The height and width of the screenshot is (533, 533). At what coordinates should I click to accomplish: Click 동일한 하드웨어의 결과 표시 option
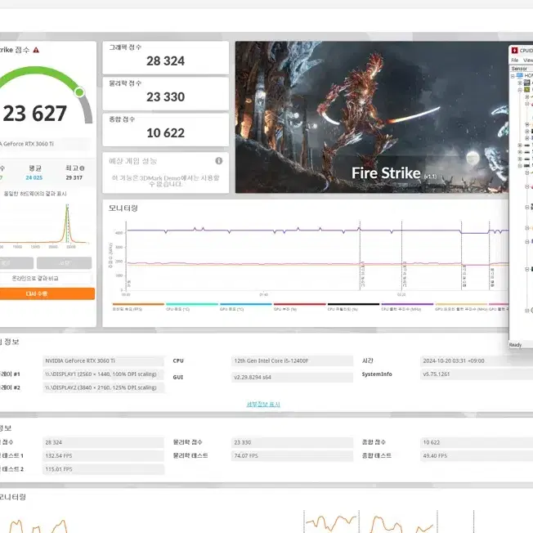[35, 194]
